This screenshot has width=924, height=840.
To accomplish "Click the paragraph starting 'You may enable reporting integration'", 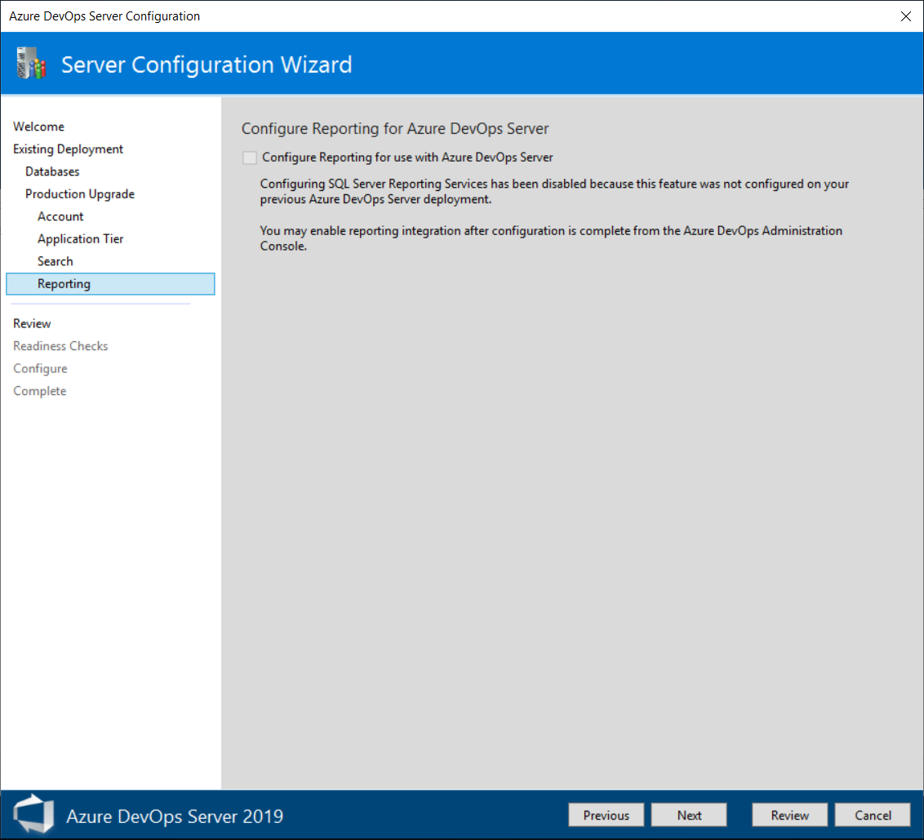I will pyautogui.click(x=551, y=238).
